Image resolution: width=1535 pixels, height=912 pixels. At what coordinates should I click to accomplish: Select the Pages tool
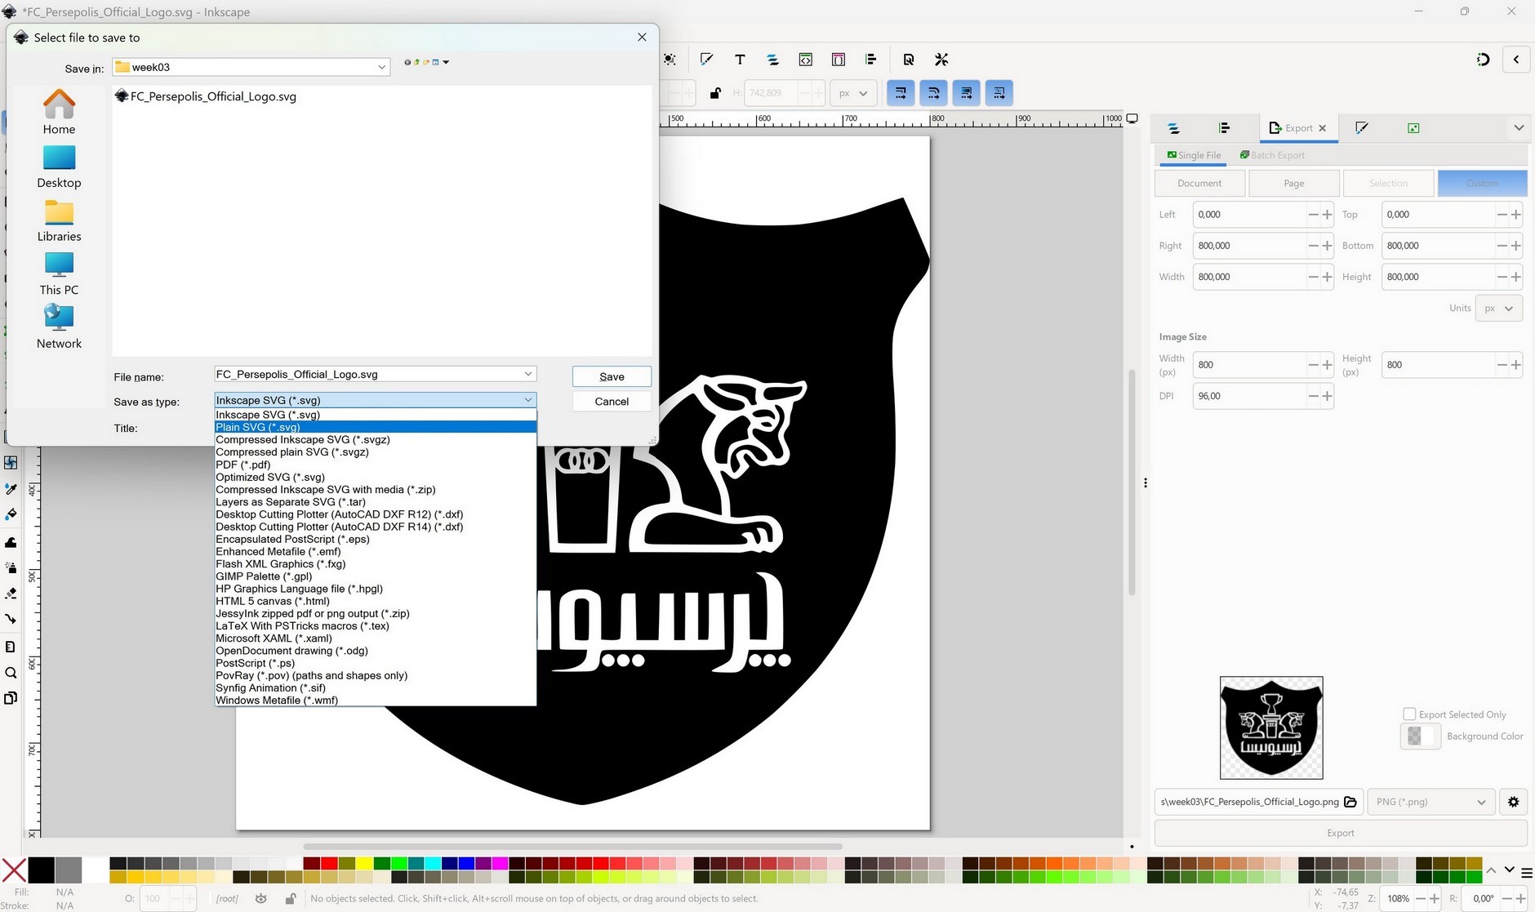tap(11, 698)
